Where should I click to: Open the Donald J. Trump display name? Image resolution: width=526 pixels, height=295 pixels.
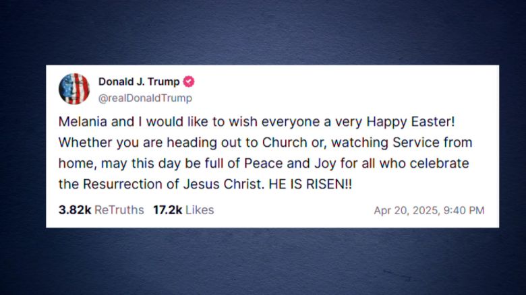139,81
